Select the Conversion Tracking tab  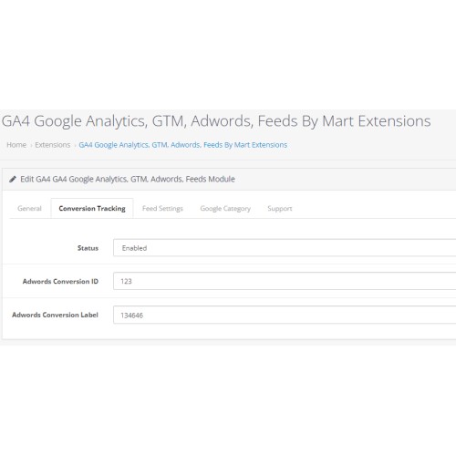coord(92,209)
